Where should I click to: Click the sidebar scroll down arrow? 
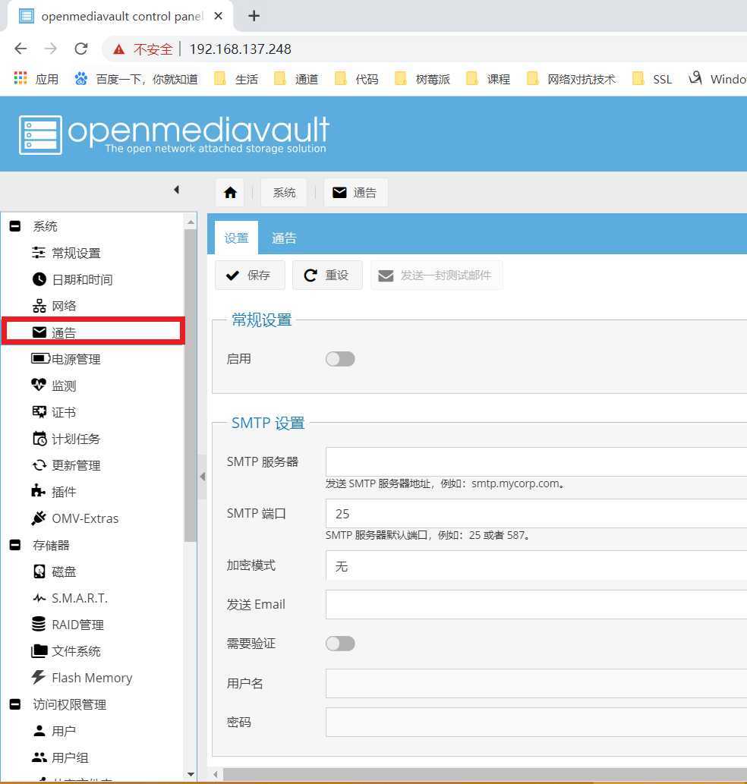point(191,774)
